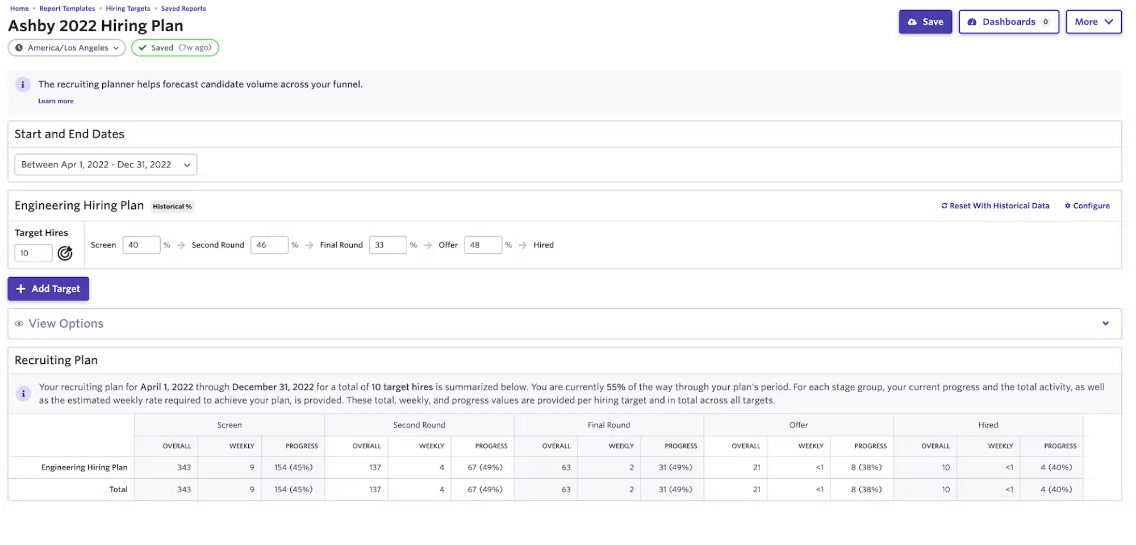1136x545 pixels.
Task: Open the More menu
Action: point(1093,22)
